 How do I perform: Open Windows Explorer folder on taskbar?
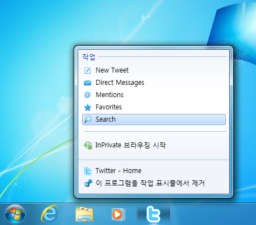(x=84, y=214)
